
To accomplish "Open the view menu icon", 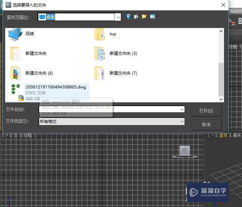I will 152,17.
